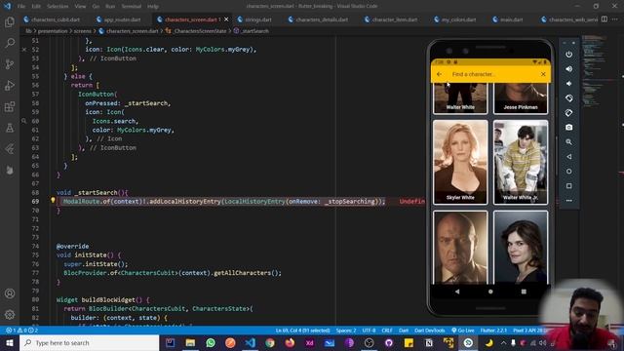Viewport: 624px width, 351px height.
Task: Open Dart DevTools from status bar
Action: point(429,331)
